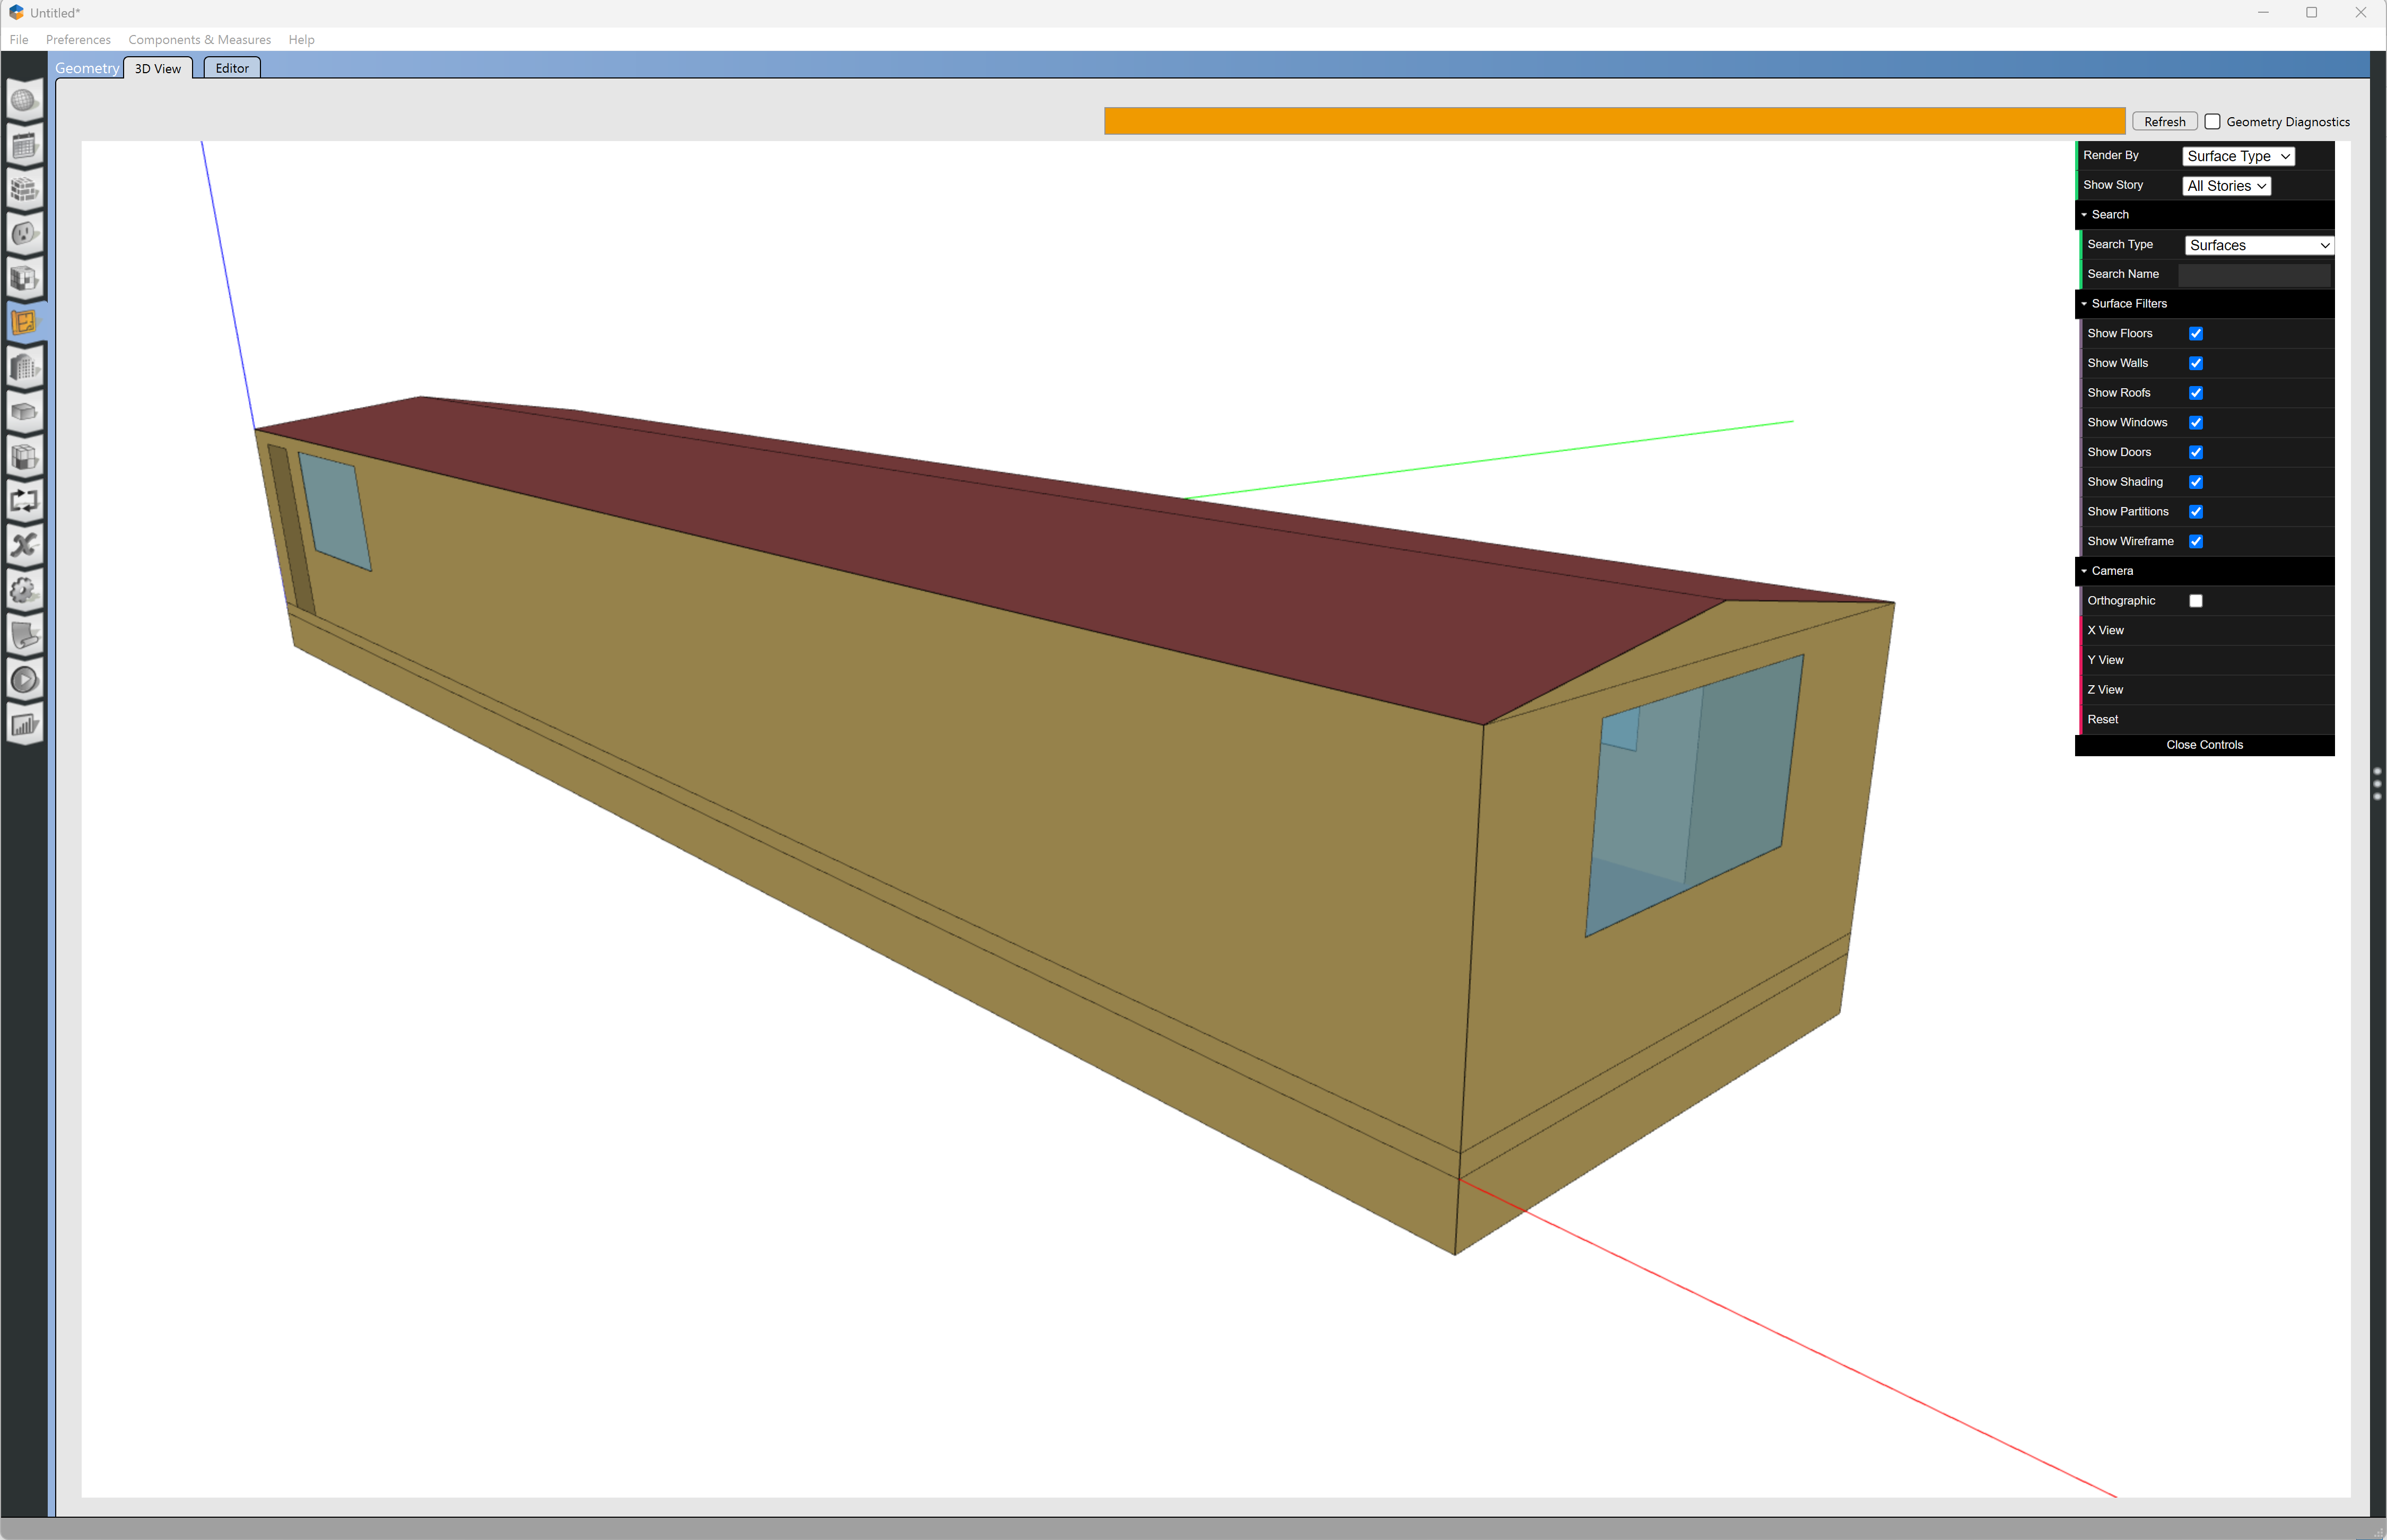Open the Show Story dropdown

(x=2226, y=186)
